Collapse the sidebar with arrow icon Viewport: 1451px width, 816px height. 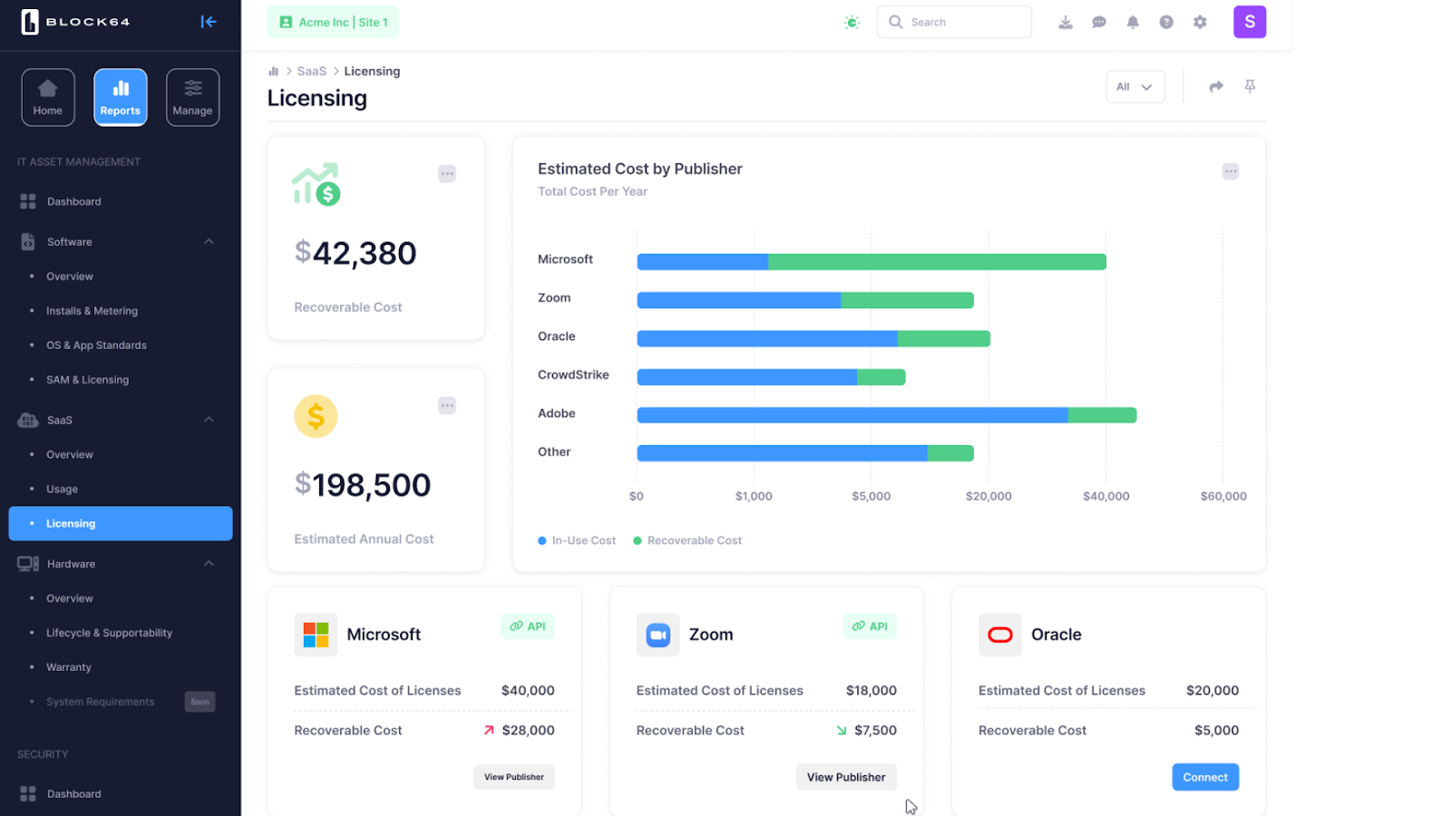(209, 22)
